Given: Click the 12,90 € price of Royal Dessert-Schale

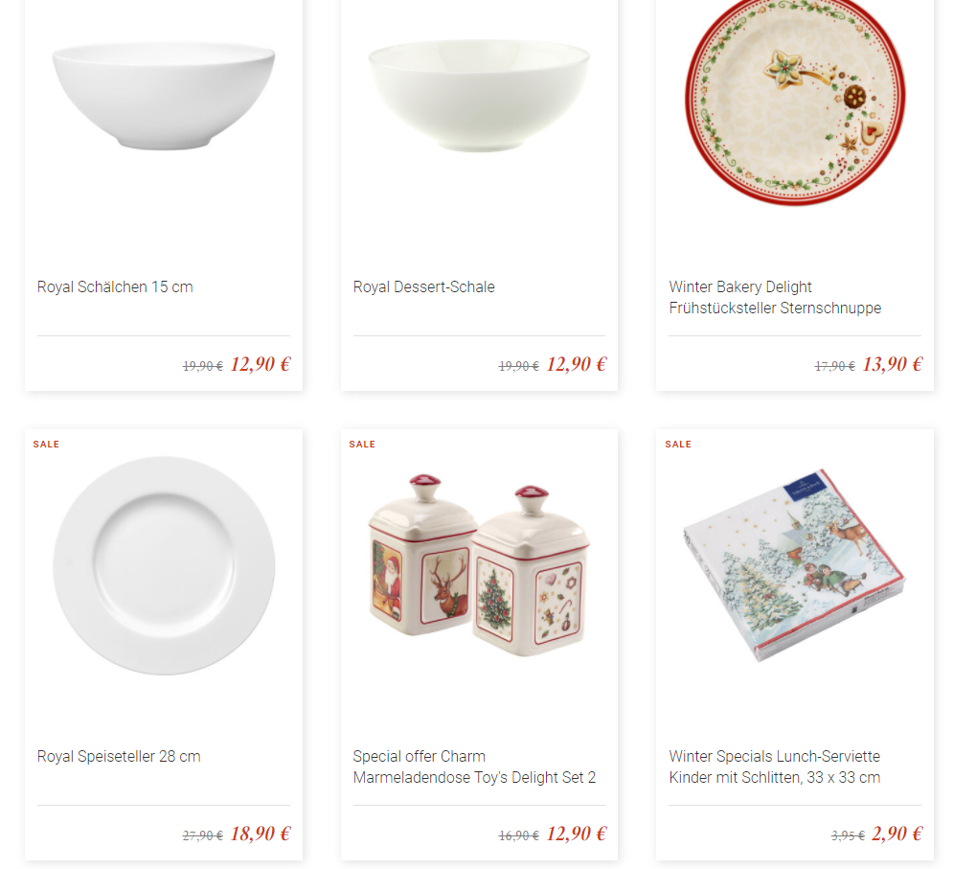Looking at the screenshot, I should pyautogui.click(x=577, y=364).
